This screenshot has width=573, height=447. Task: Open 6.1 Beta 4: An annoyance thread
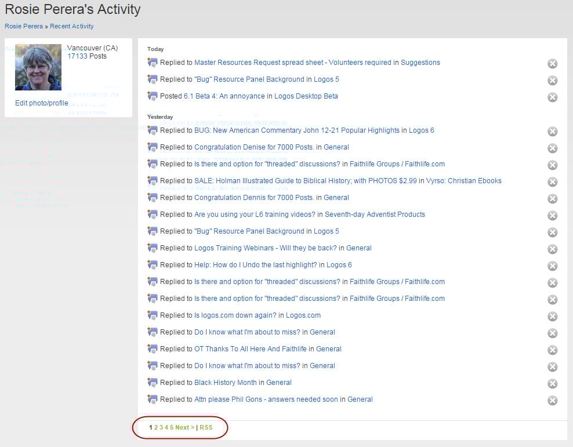click(x=224, y=96)
